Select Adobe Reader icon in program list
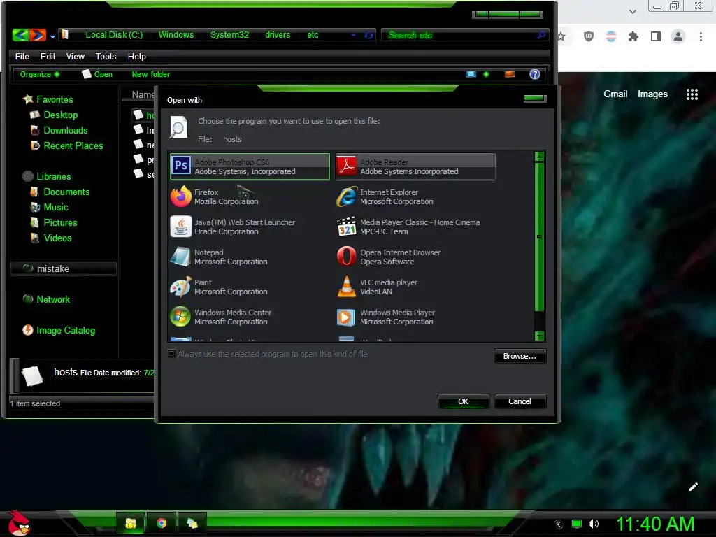 point(347,166)
